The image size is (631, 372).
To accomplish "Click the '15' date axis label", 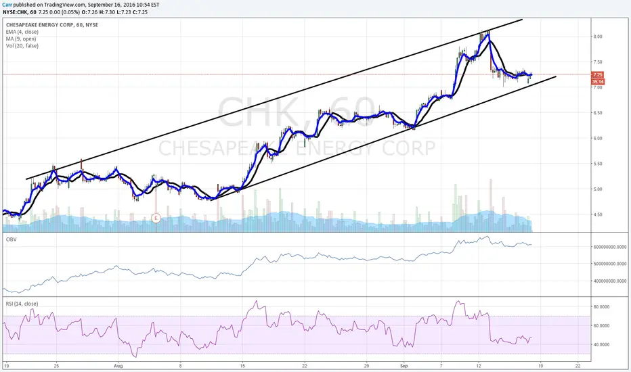I will 242,366.
